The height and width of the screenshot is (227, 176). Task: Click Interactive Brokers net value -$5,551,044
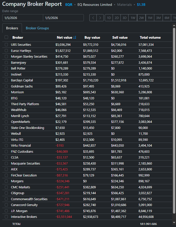pos(64,217)
